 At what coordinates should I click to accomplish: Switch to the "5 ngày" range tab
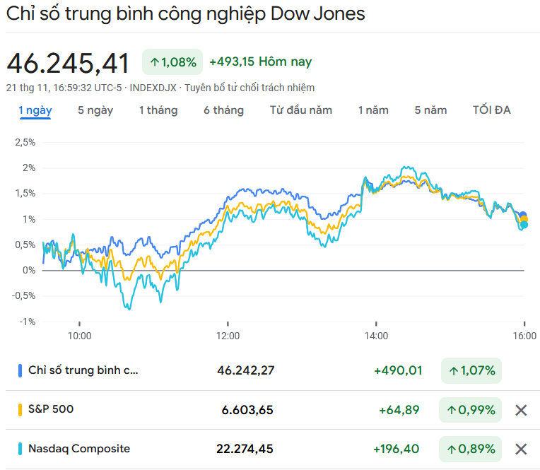95,110
